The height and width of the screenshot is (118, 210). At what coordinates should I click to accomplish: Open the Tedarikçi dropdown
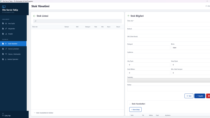[169, 80]
